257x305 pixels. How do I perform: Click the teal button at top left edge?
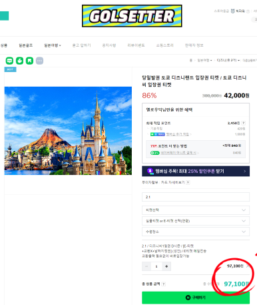click(4, 16)
